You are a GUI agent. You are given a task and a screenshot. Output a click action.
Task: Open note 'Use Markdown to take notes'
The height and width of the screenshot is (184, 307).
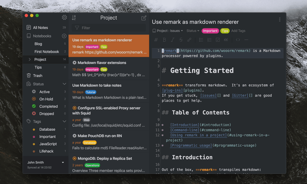109,91
